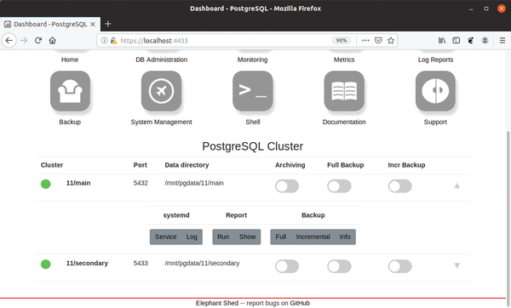Click the System Management label
Viewport: 511px width, 308px height.
coord(161,122)
